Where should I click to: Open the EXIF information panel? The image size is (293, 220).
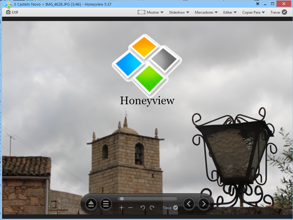[12, 12]
